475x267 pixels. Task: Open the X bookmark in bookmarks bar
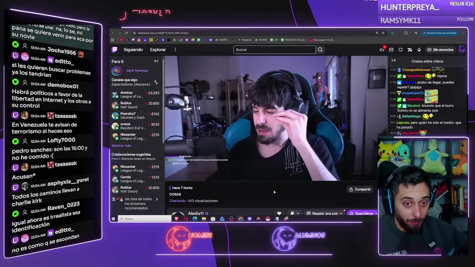(x=127, y=40)
